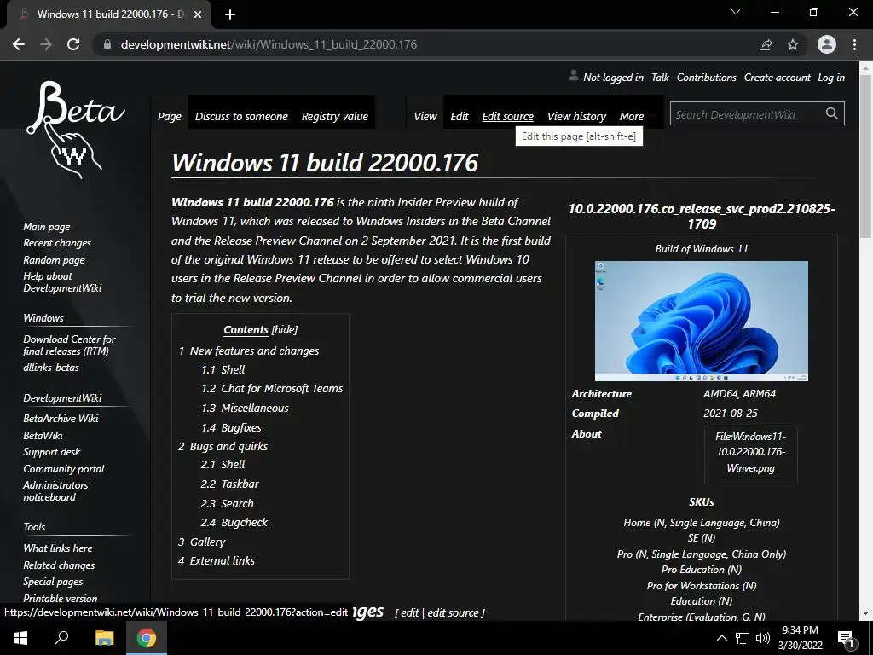Screen dimensions: 873x655
Task: Reload the page with the refresh icon
Action: click(x=73, y=44)
